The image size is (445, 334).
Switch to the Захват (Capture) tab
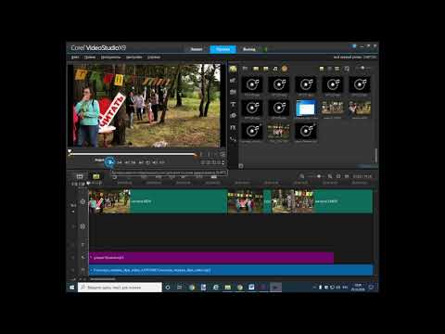[197, 49]
